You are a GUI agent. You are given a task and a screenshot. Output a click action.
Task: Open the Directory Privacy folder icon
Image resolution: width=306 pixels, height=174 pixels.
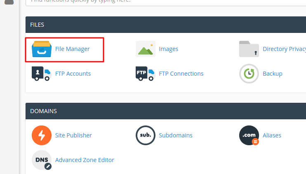pos(249,49)
